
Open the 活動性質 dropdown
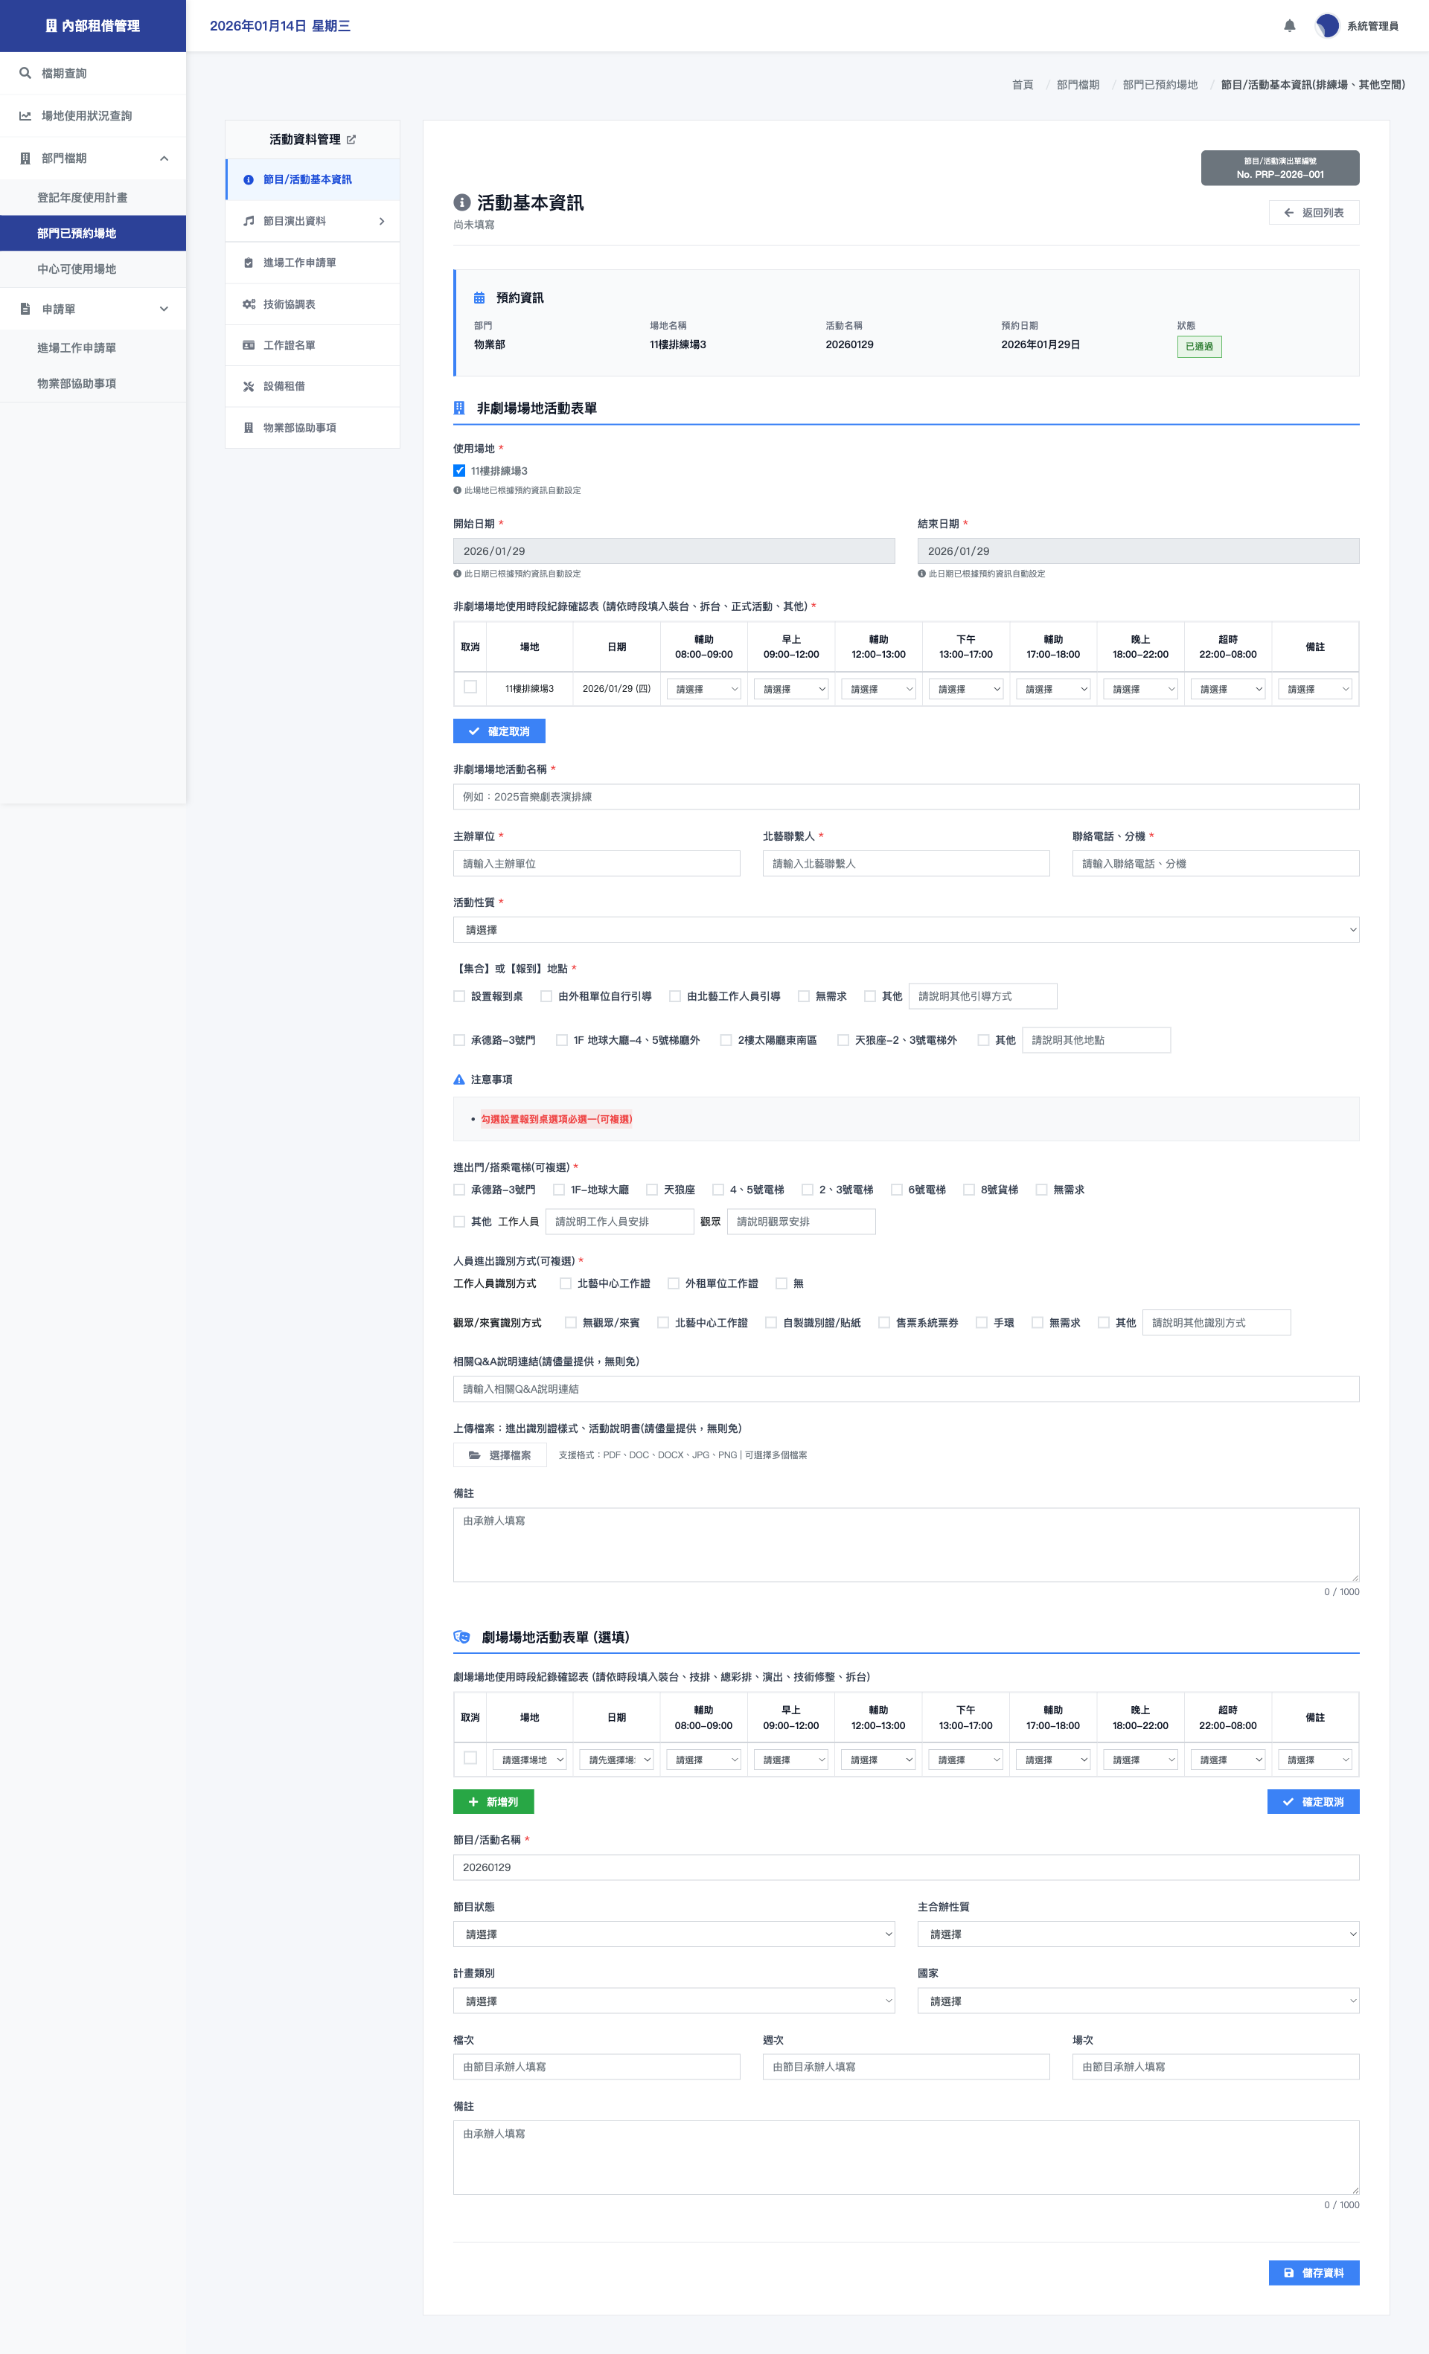(905, 929)
